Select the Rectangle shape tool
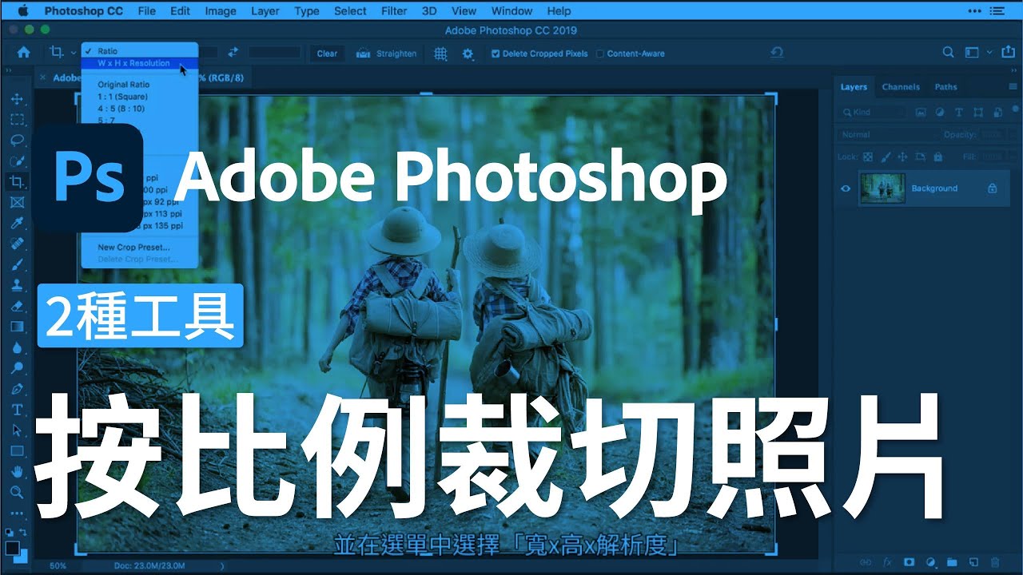The image size is (1023, 575). [17, 451]
